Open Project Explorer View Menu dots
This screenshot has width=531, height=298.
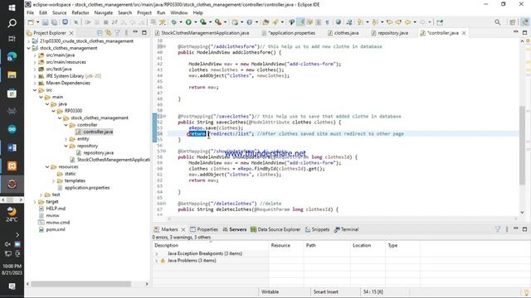coord(126,33)
